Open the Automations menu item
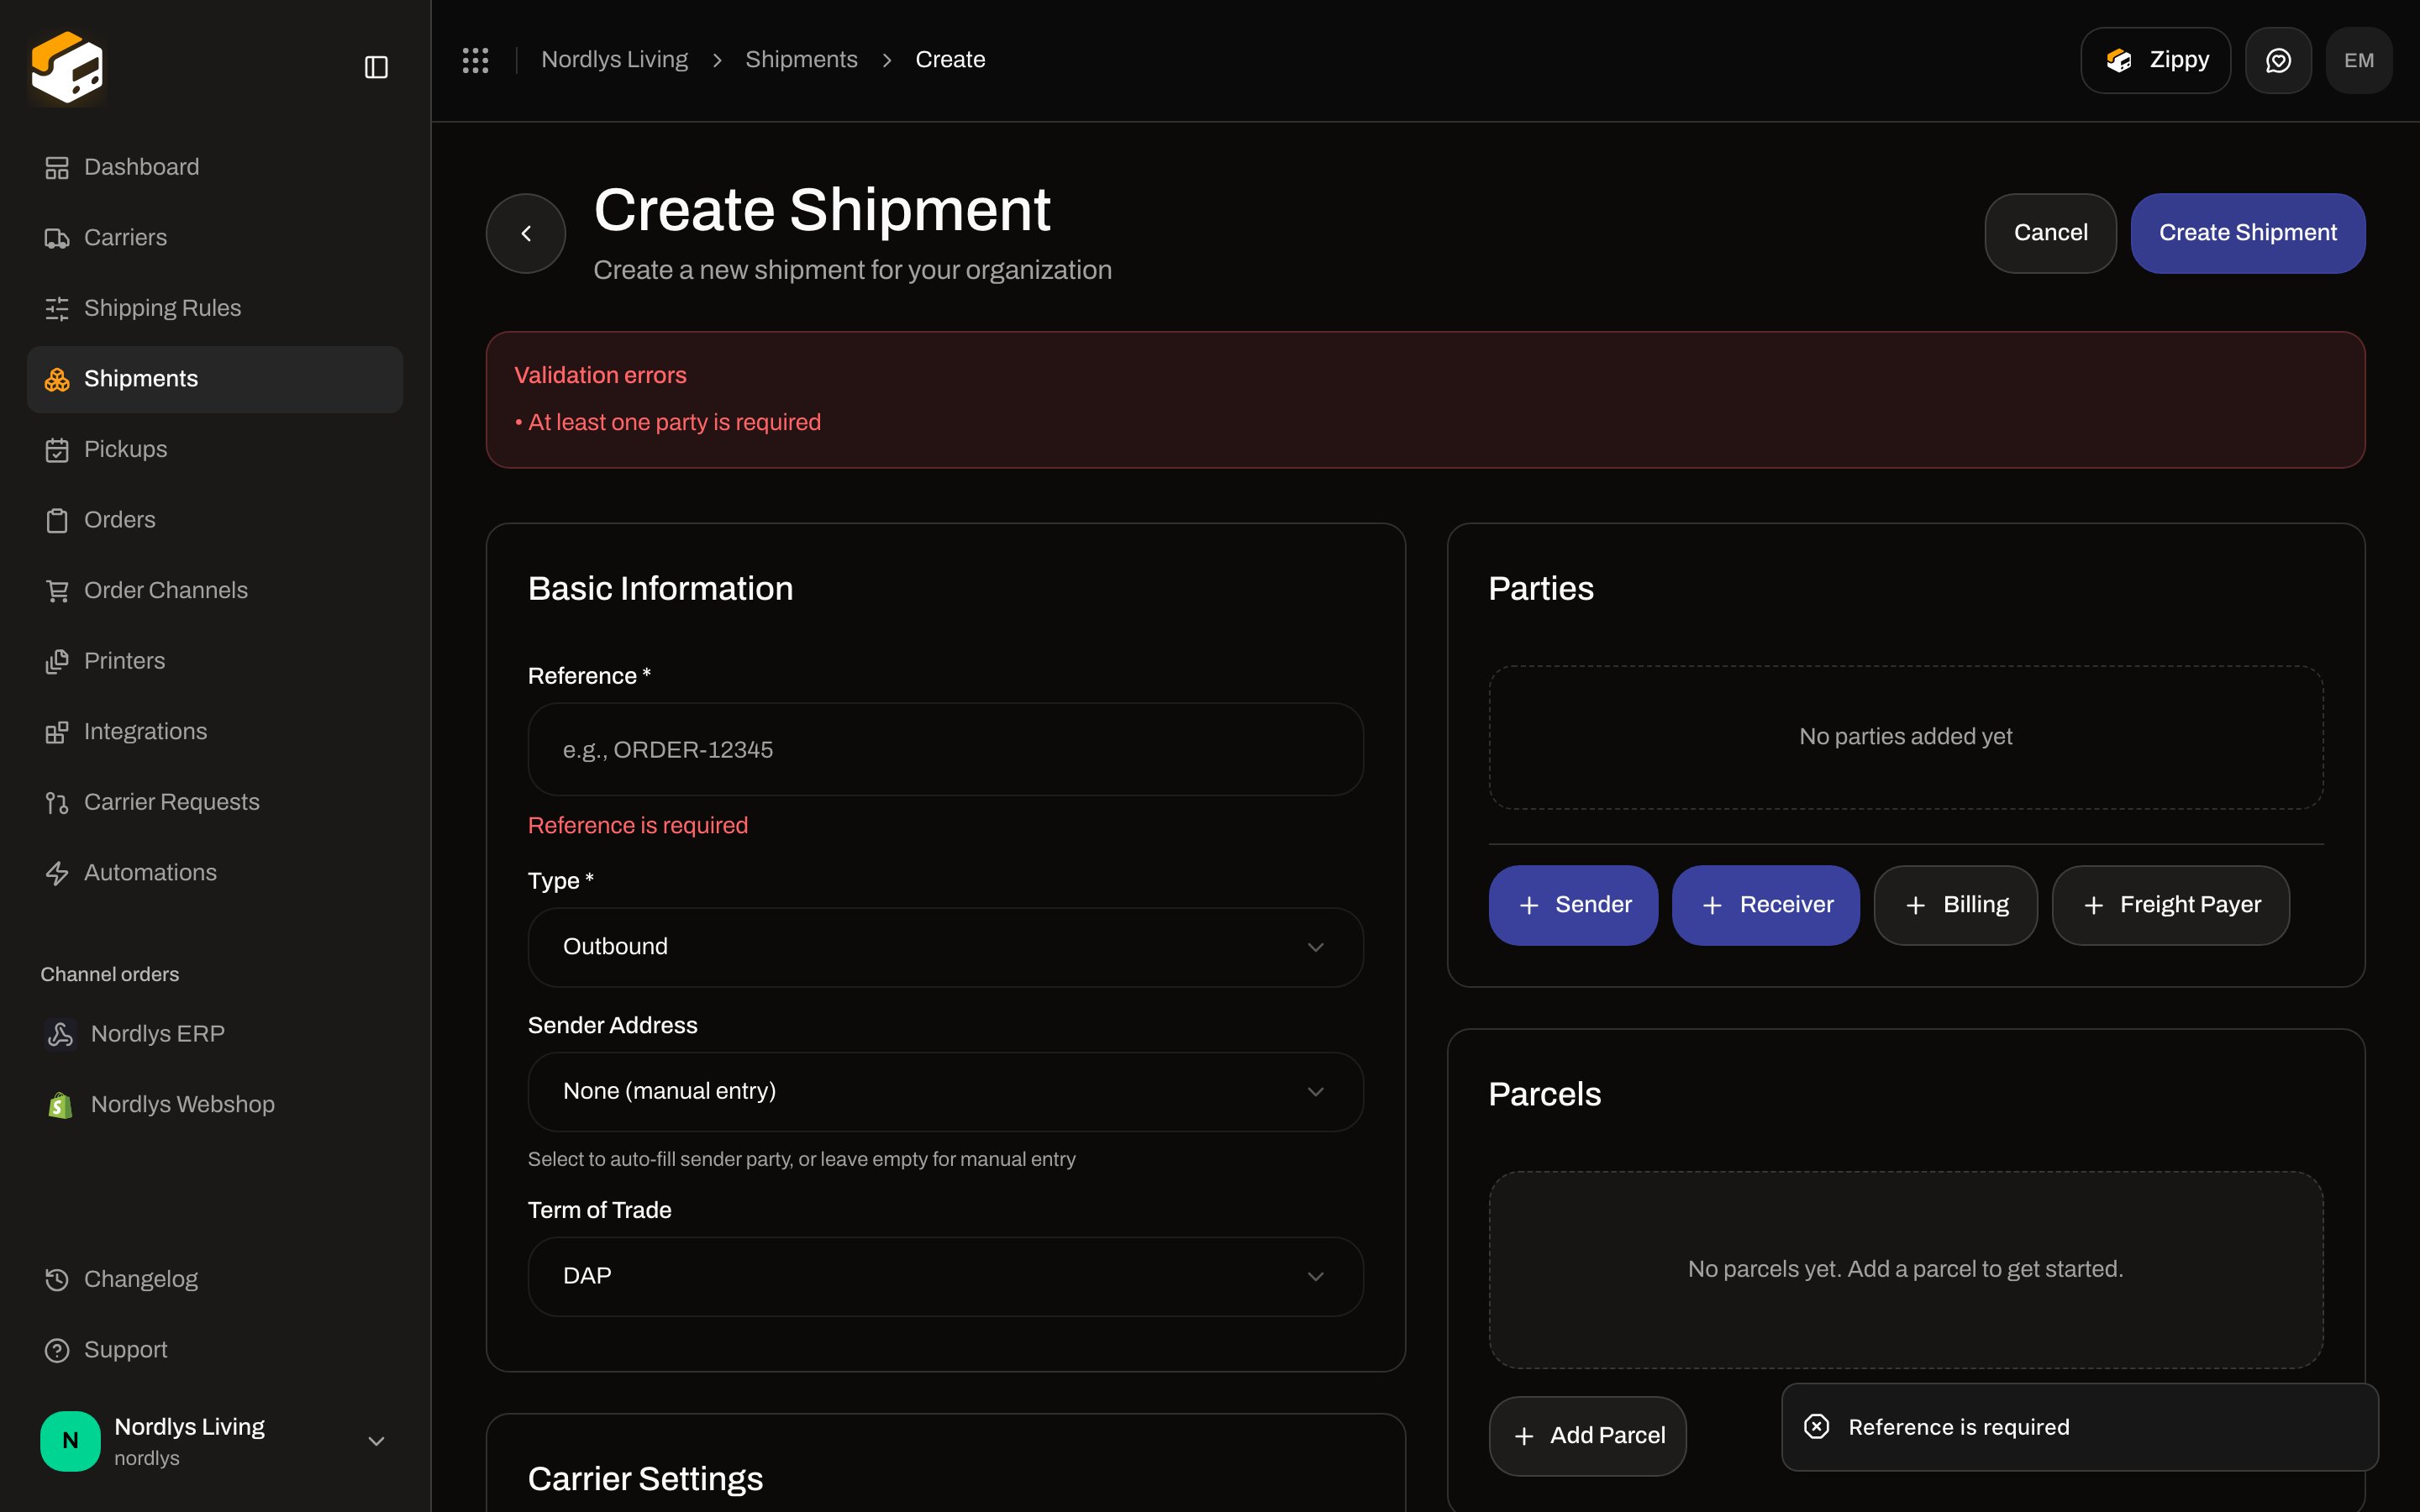This screenshot has height=1512, width=2420. pyautogui.click(x=215, y=873)
